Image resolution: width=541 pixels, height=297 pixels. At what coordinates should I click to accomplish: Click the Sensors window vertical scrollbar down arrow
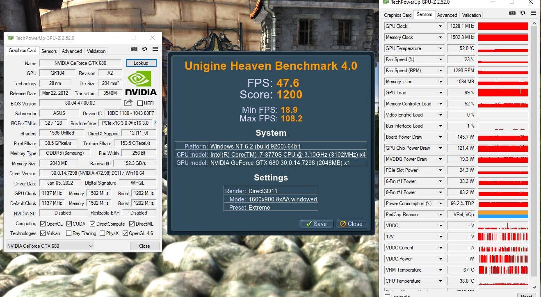tap(534, 288)
